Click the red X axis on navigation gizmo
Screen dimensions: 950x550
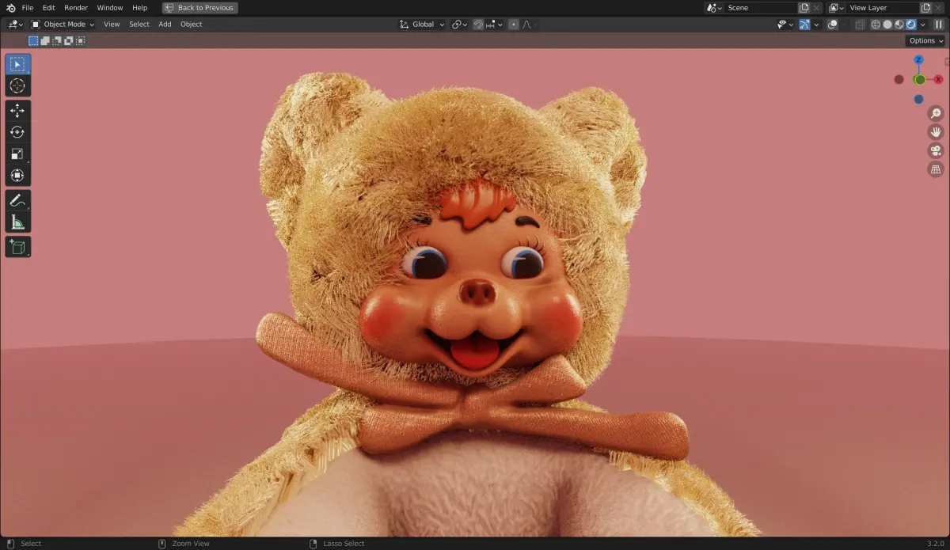pyautogui.click(x=938, y=79)
